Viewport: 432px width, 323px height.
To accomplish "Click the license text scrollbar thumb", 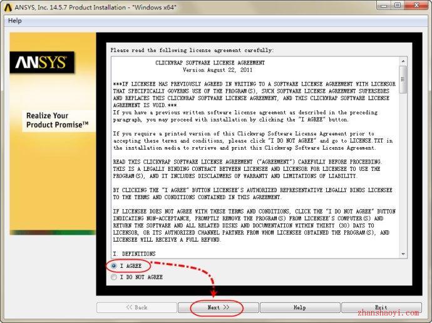I will click(403, 80).
